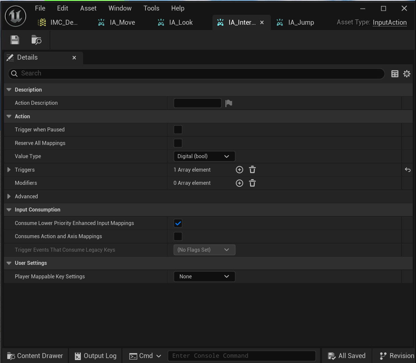
Task: Select the Value Type property label
Action: [28, 156]
